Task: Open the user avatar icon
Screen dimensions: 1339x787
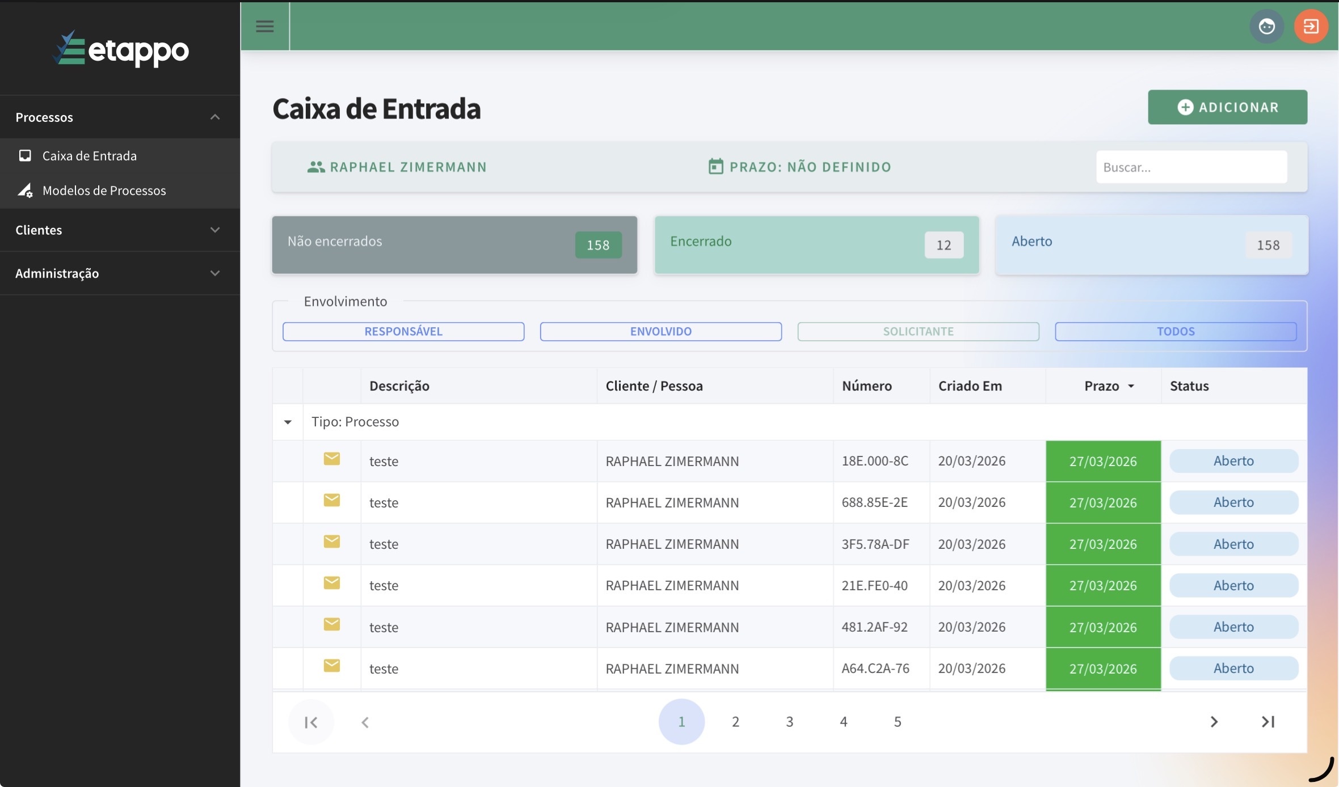Action: click(1266, 26)
